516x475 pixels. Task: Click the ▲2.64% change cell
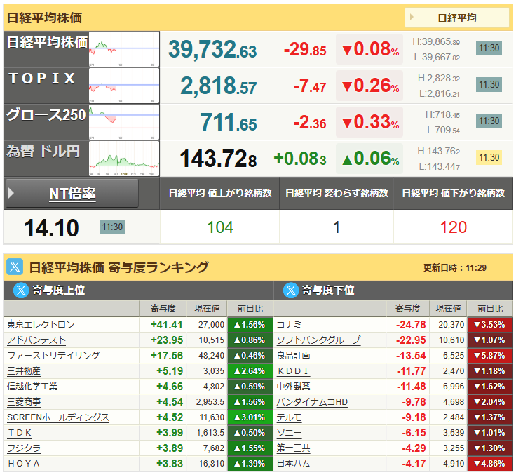point(250,371)
